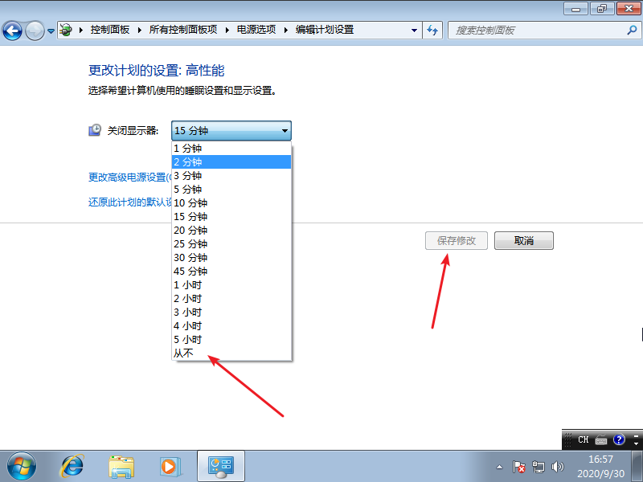Click the Start button

[20, 466]
